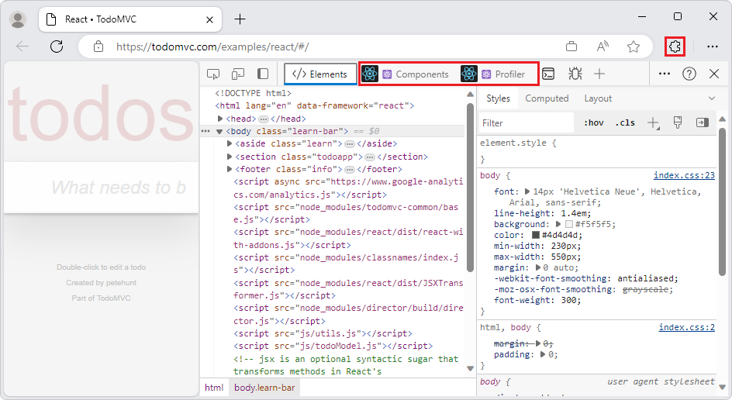Image resolution: width=732 pixels, height=400 pixels.
Task: Expand the footer class info node
Action: coord(230,169)
